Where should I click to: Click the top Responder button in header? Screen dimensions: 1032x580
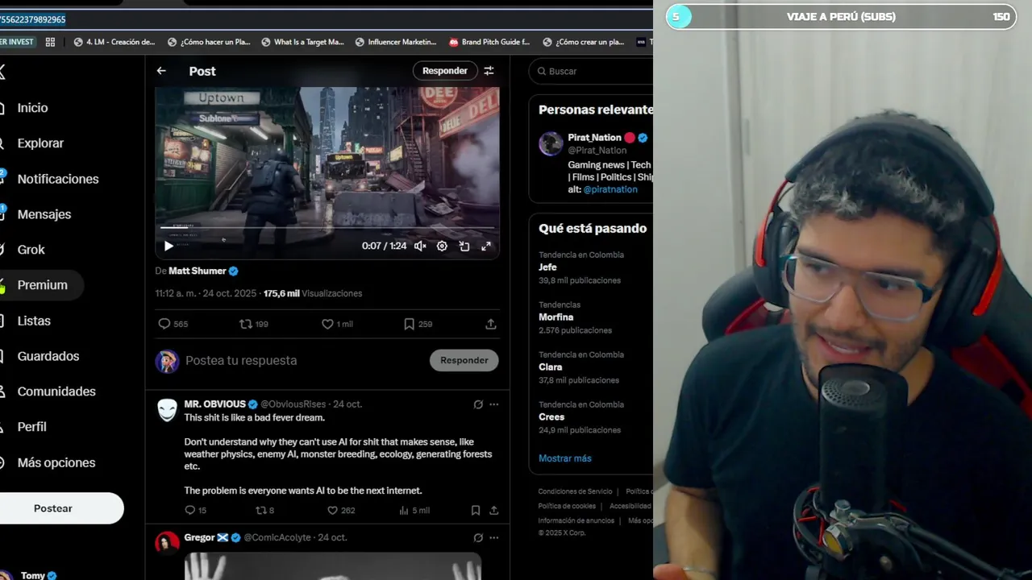click(x=444, y=71)
